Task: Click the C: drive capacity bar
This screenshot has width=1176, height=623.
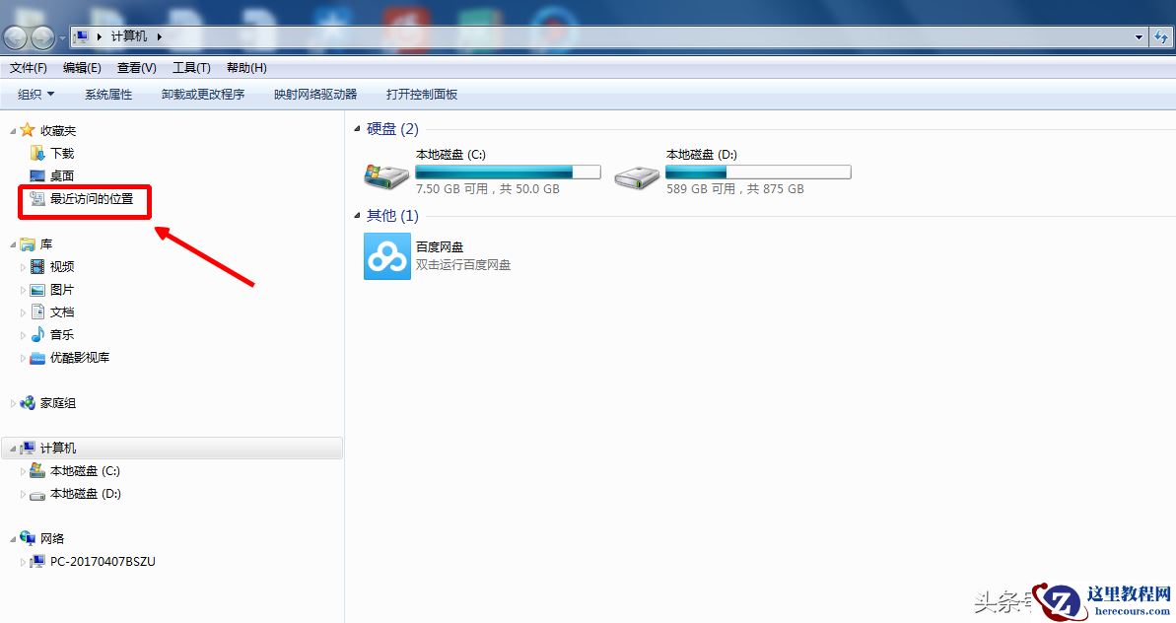Action: (509, 172)
